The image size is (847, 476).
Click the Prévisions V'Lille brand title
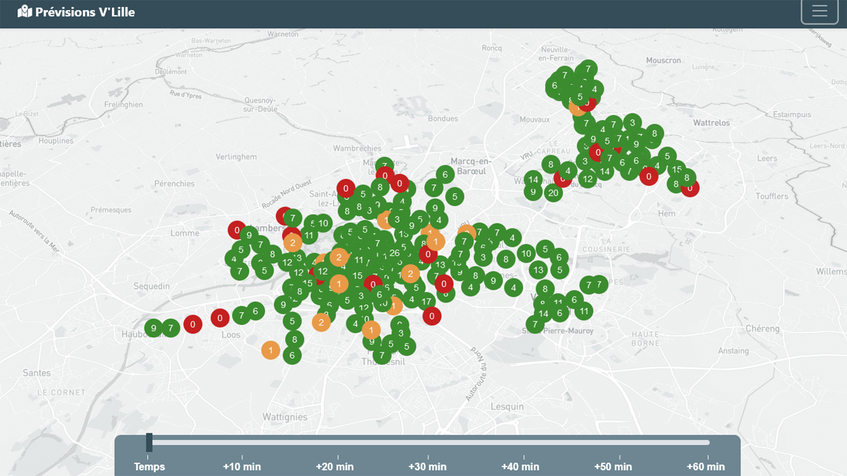pyautogui.click(x=85, y=12)
